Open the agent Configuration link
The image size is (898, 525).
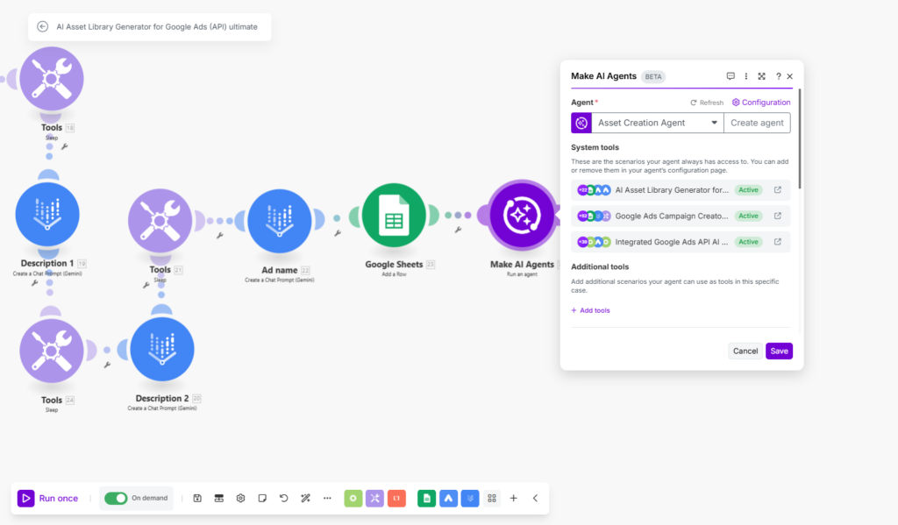pyautogui.click(x=761, y=103)
